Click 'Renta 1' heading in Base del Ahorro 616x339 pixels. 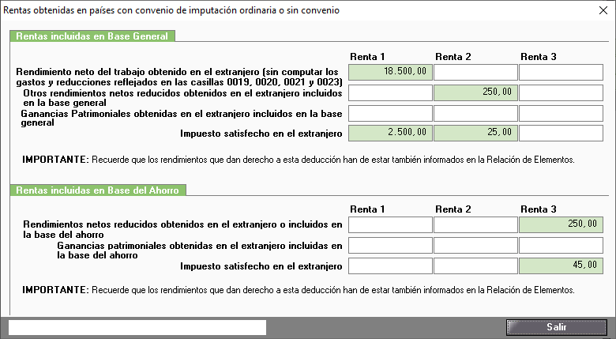coord(367,209)
